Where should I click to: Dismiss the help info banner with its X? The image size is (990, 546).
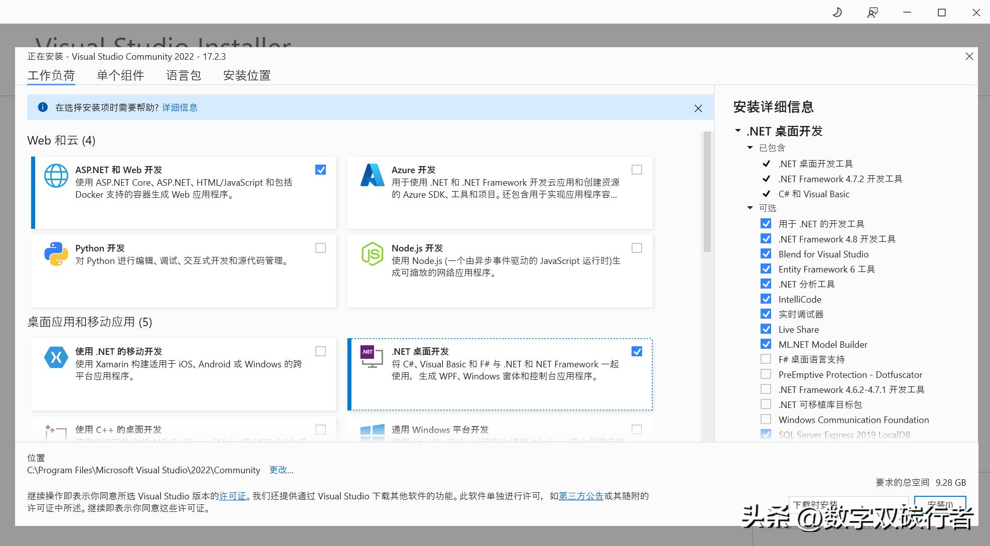pyautogui.click(x=698, y=108)
